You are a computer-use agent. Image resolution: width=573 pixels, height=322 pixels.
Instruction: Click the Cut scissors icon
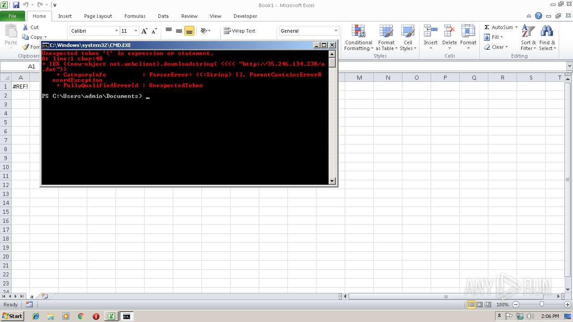26,27
